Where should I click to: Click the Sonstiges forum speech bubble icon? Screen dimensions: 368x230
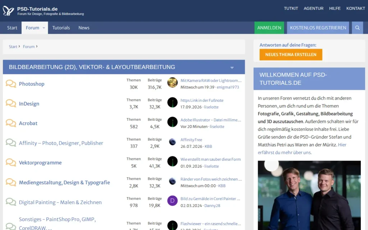click(x=11, y=226)
